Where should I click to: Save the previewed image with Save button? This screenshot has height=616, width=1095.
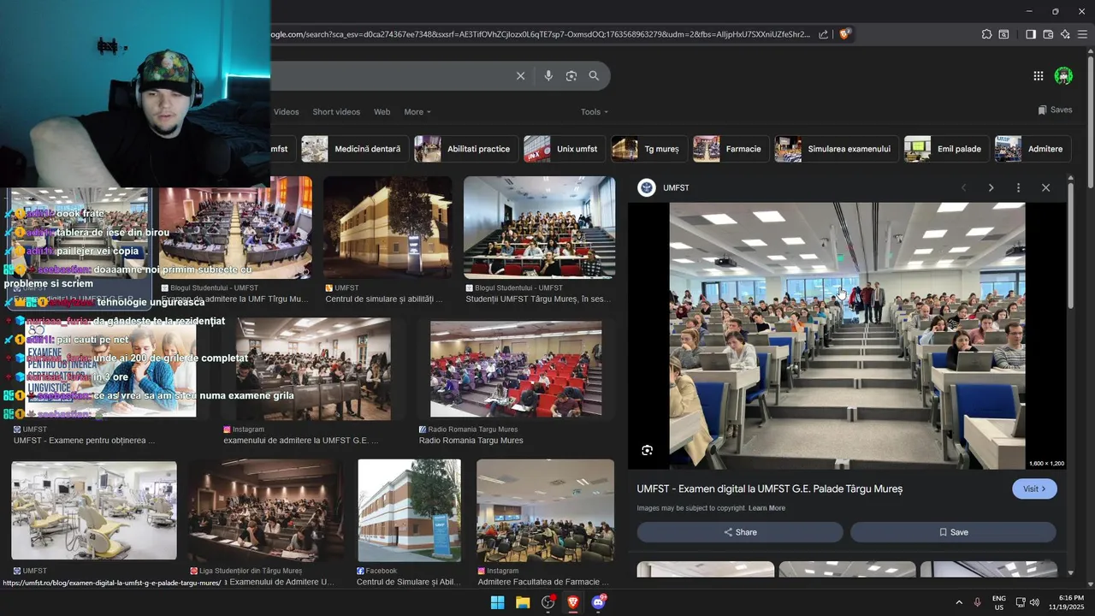[953, 532]
